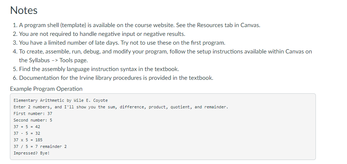Click the 'Elementary Arithmetic by Wile E. Coyote' line

61,100
